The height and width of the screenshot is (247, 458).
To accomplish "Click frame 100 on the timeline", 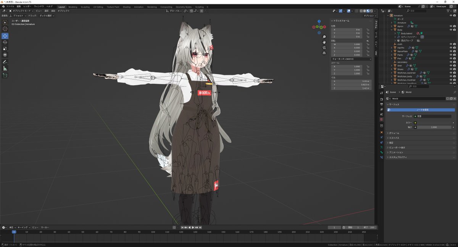I will (153, 232).
